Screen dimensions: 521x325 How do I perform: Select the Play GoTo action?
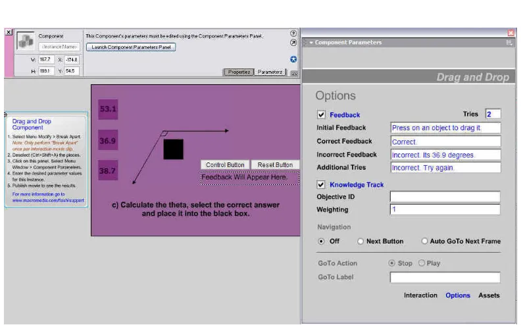point(421,263)
